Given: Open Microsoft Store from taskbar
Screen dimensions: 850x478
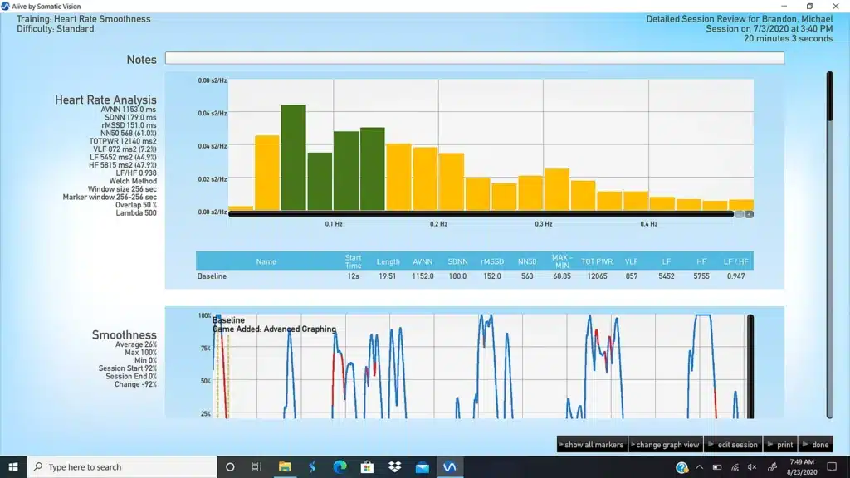Looking at the screenshot, I should click(367, 466).
